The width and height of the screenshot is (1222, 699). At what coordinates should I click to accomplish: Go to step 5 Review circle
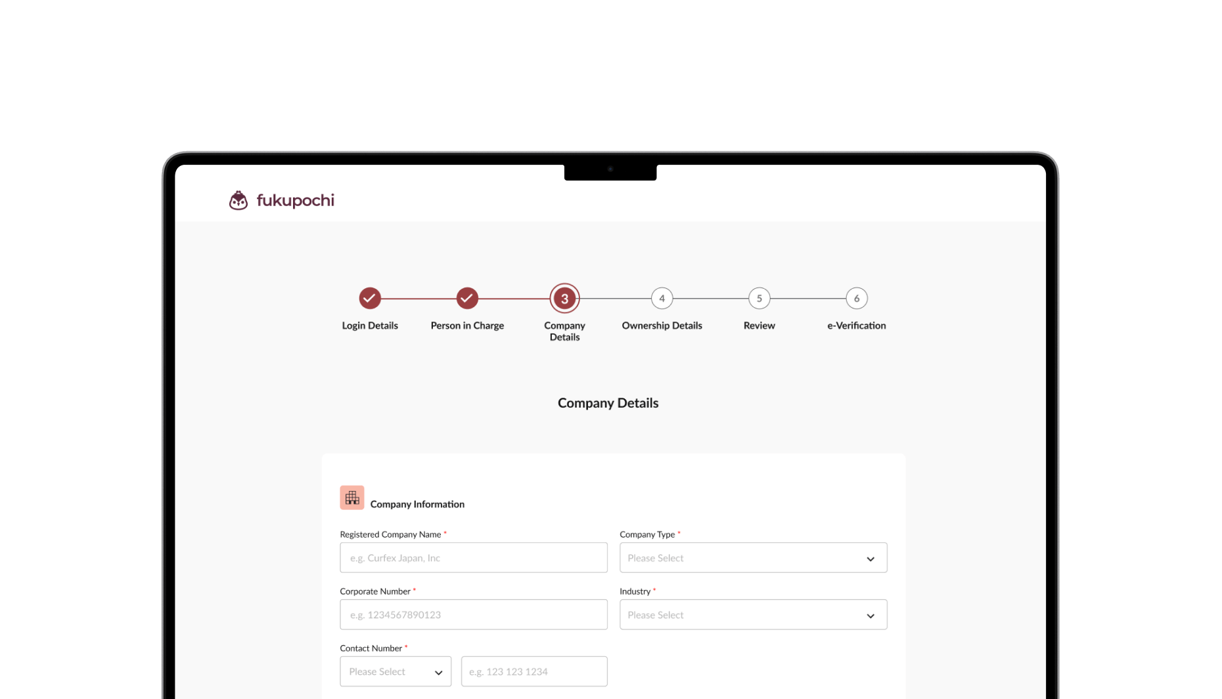coord(759,299)
